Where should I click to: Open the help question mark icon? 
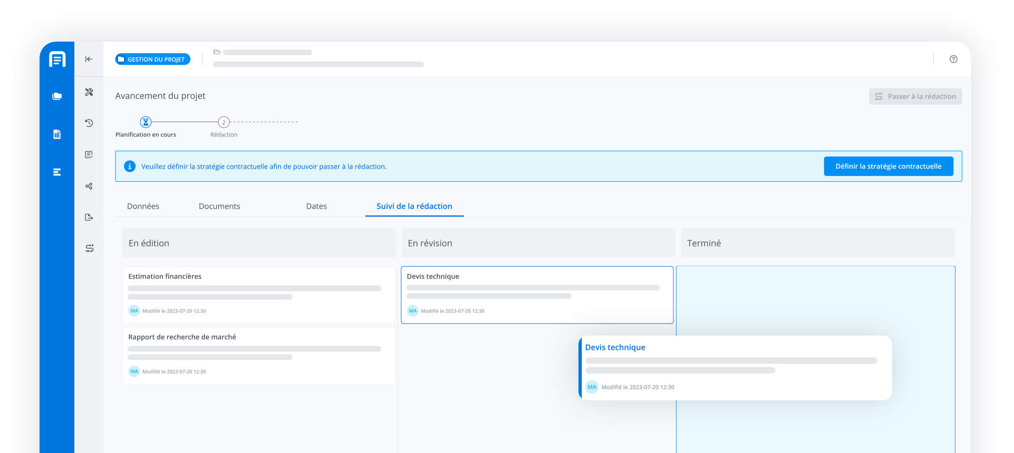click(953, 59)
